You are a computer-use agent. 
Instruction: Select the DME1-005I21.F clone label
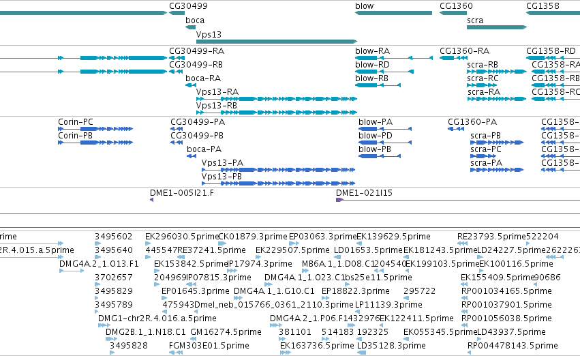[181, 193]
